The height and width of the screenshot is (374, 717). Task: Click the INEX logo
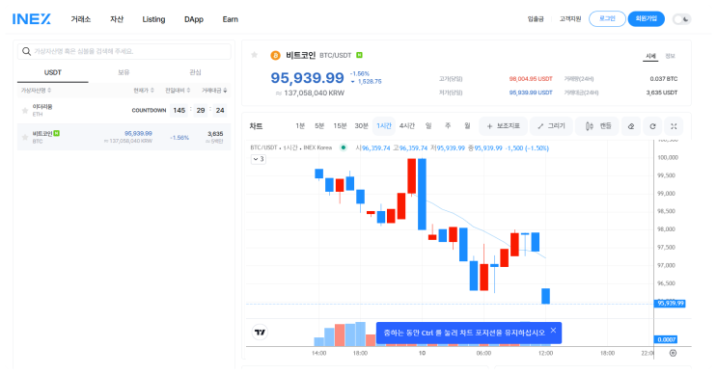click(x=32, y=19)
